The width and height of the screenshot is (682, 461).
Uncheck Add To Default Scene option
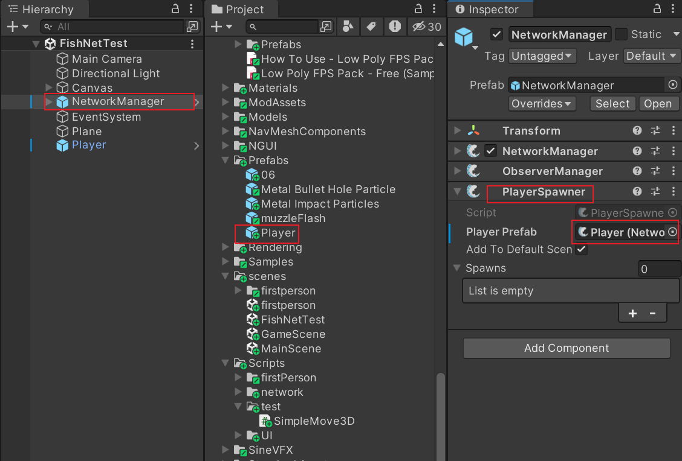coord(581,249)
